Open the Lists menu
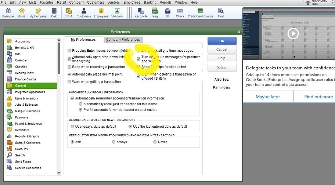335x185 pixels. click(x=33, y=3)
